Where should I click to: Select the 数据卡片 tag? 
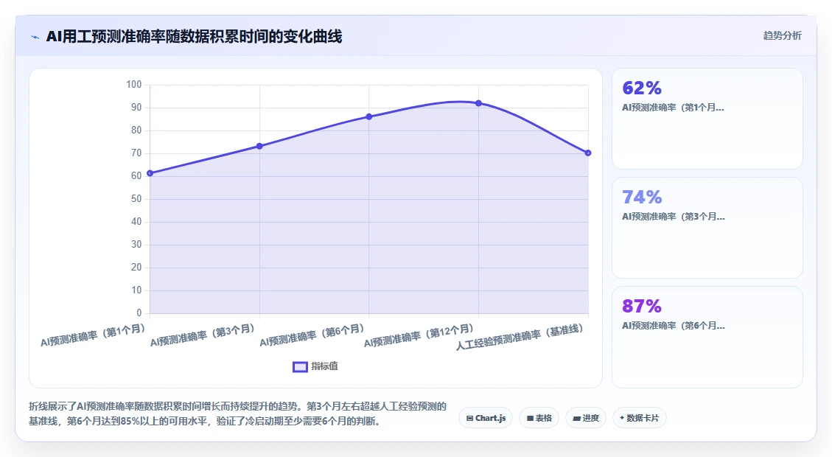640,418
